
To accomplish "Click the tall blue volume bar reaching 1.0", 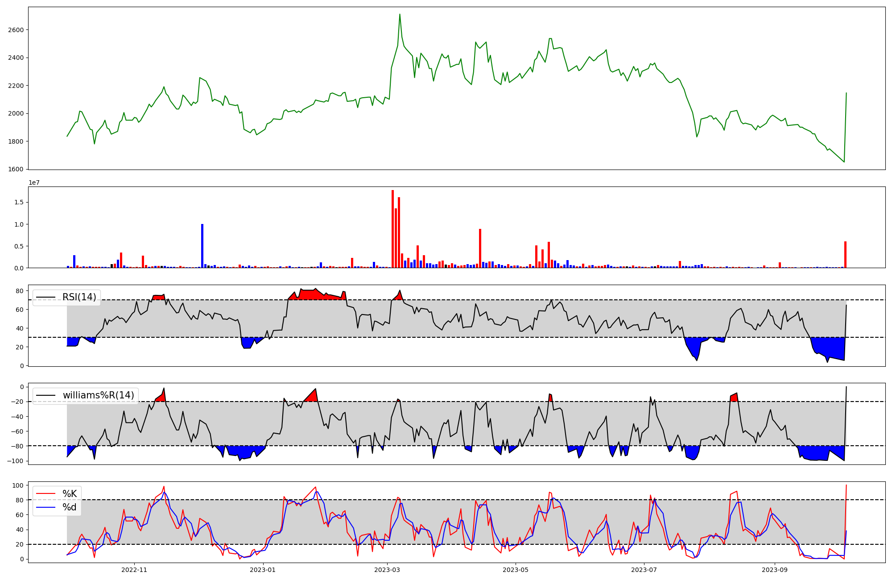I will click(x=202, y=246).
